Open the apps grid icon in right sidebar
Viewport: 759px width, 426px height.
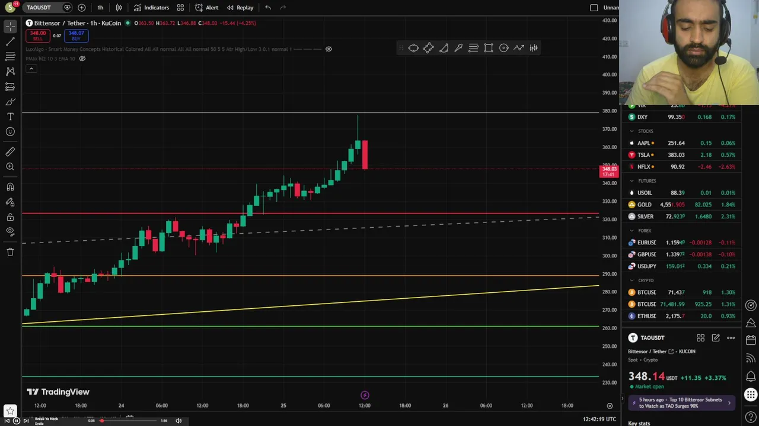pos(751,395)
